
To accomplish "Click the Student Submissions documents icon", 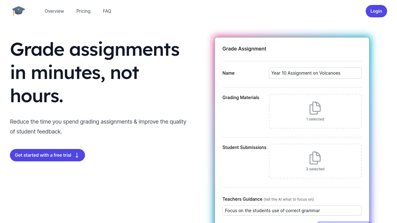I will (315, 158).
